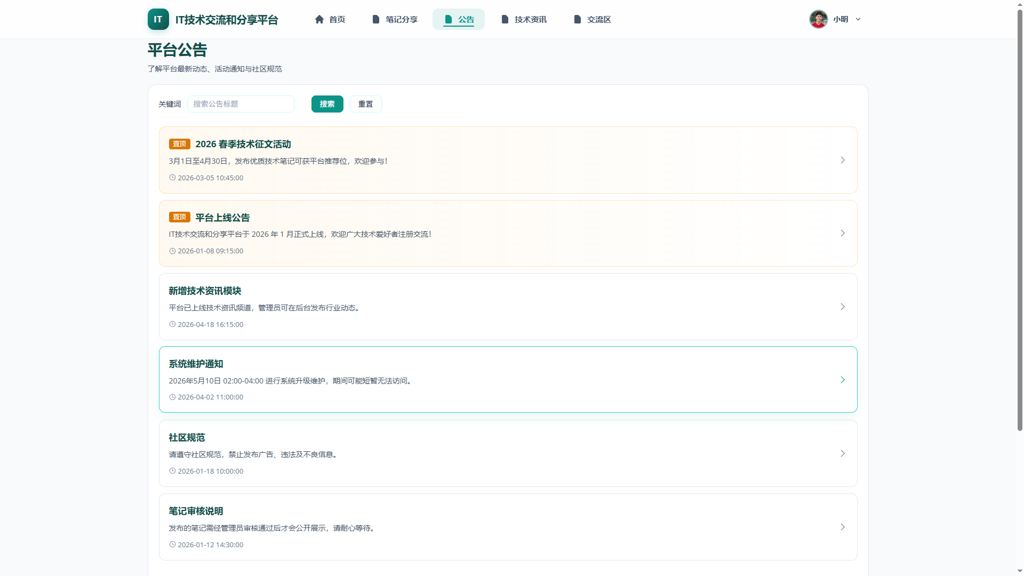This screenshot has width=1024, height=576.
Task: Click the 小明 username text
Action: [841, 19]
